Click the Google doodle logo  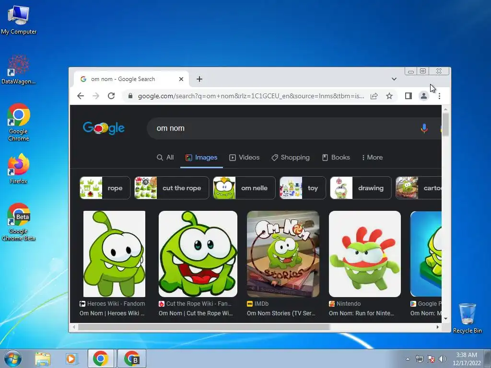point(104,127)
